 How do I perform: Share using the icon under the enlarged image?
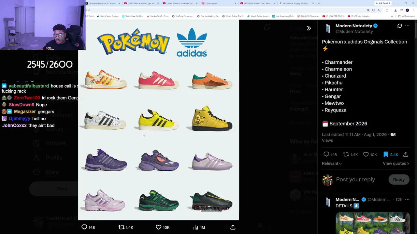(233, 227)
